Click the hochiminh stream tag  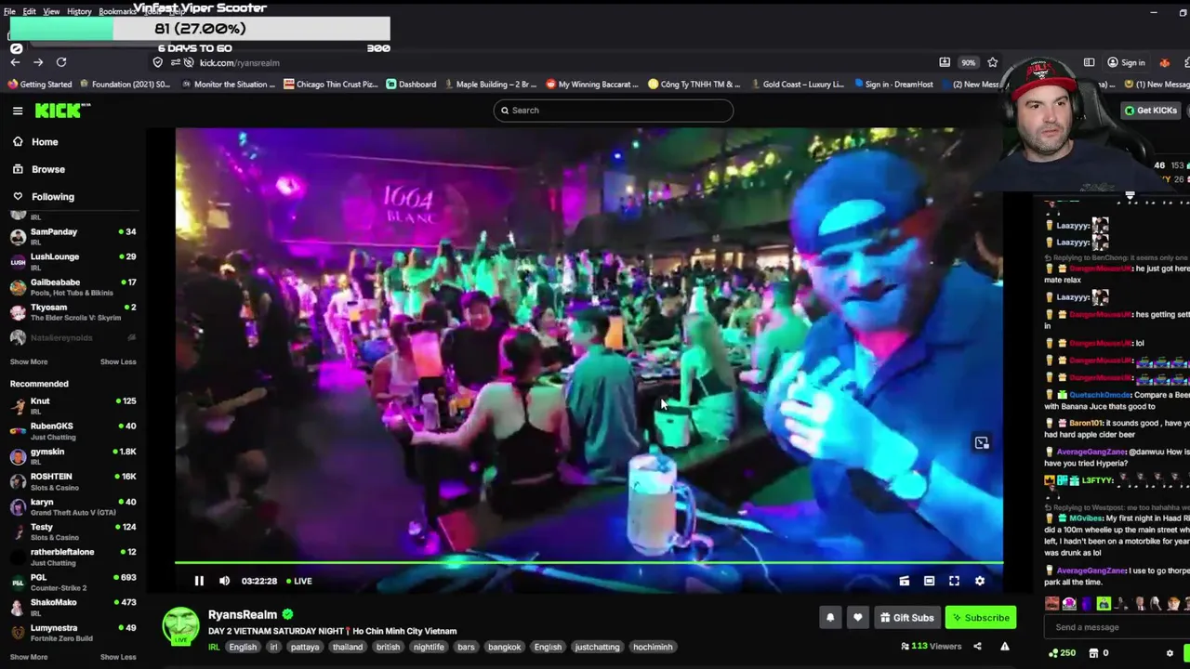653,647
